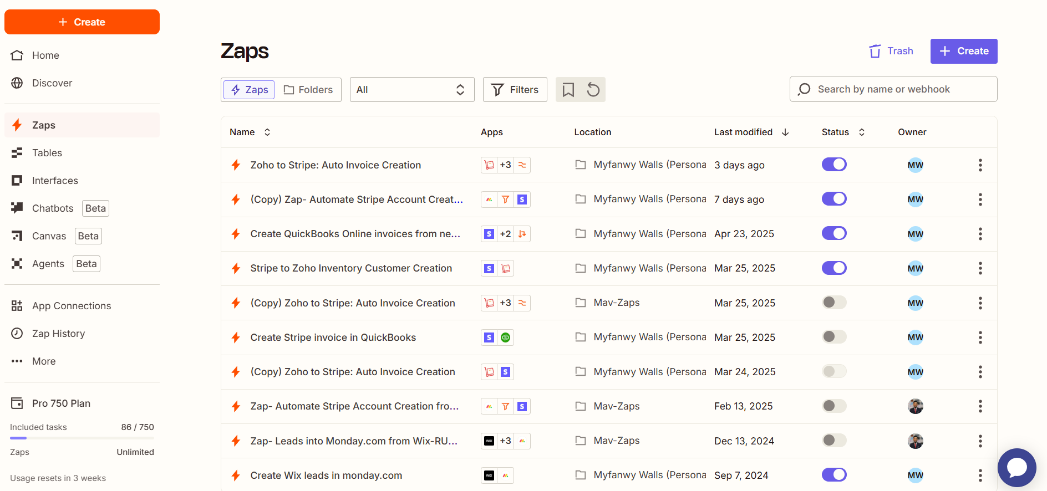Open Chatbots Beta in sidebar
Viewport: 1047px width, 491px height.
pyautogui.click(x=82, y=208)
